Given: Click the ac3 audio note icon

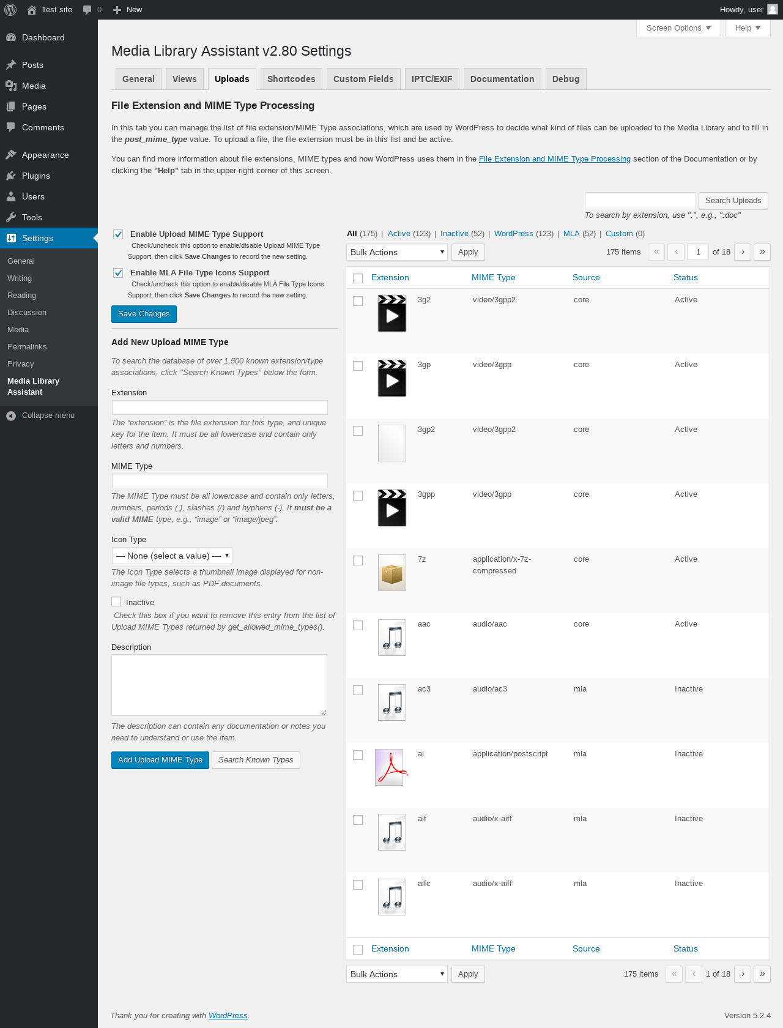Looking at the screenshot, I should pyautogui.click(x=392, y=702).
